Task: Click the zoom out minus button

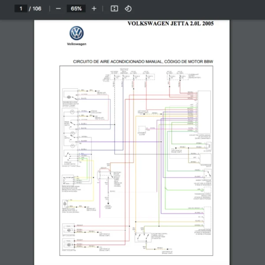Action: coord(58,8)
